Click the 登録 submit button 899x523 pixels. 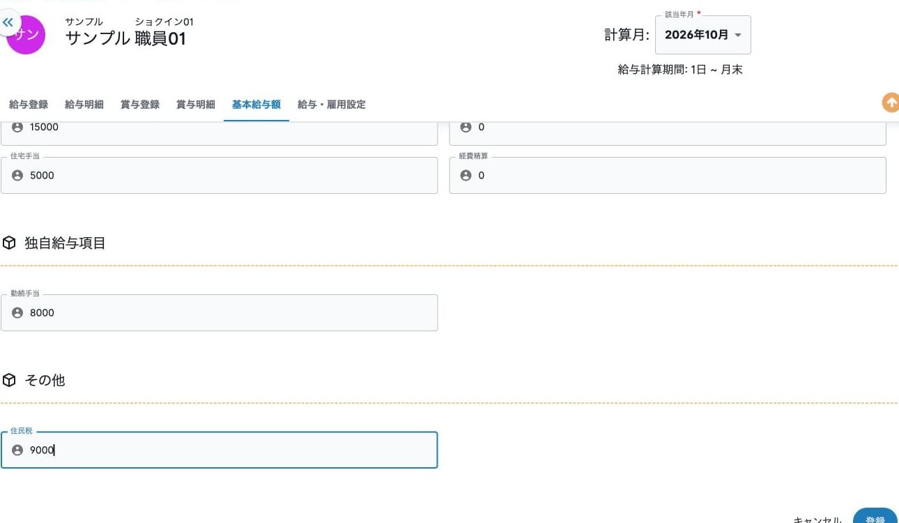pyautogui.click(x=875, y=516)
